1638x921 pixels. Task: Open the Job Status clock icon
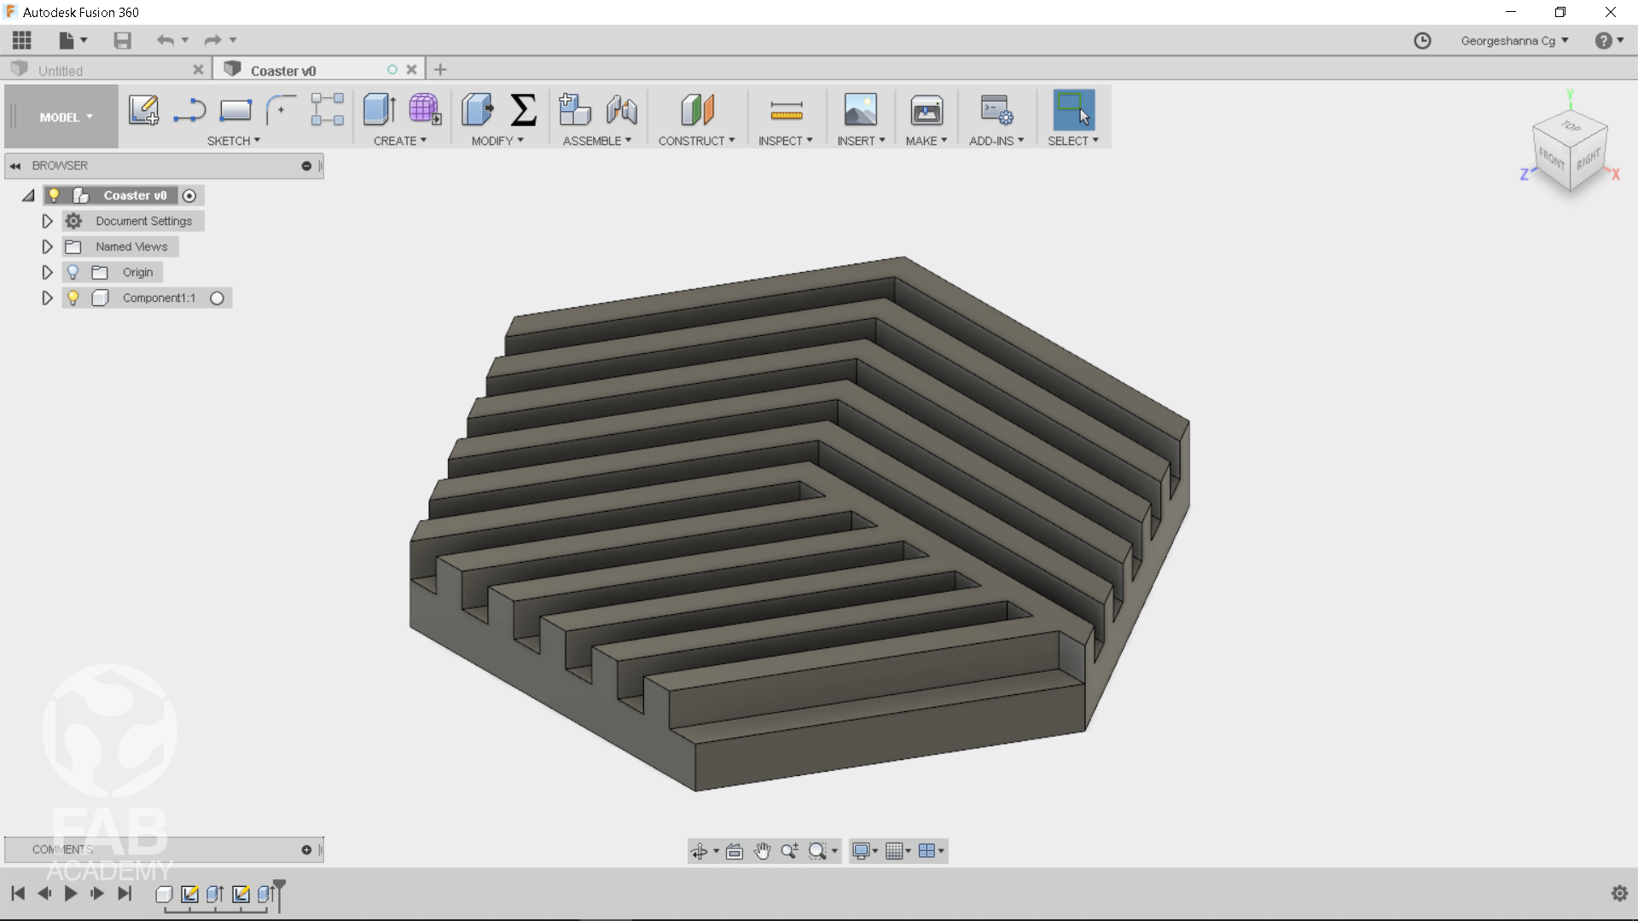[1422, 41]
